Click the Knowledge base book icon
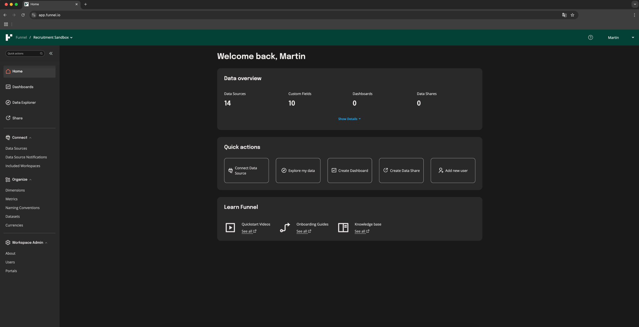 (x=343, y=228)
